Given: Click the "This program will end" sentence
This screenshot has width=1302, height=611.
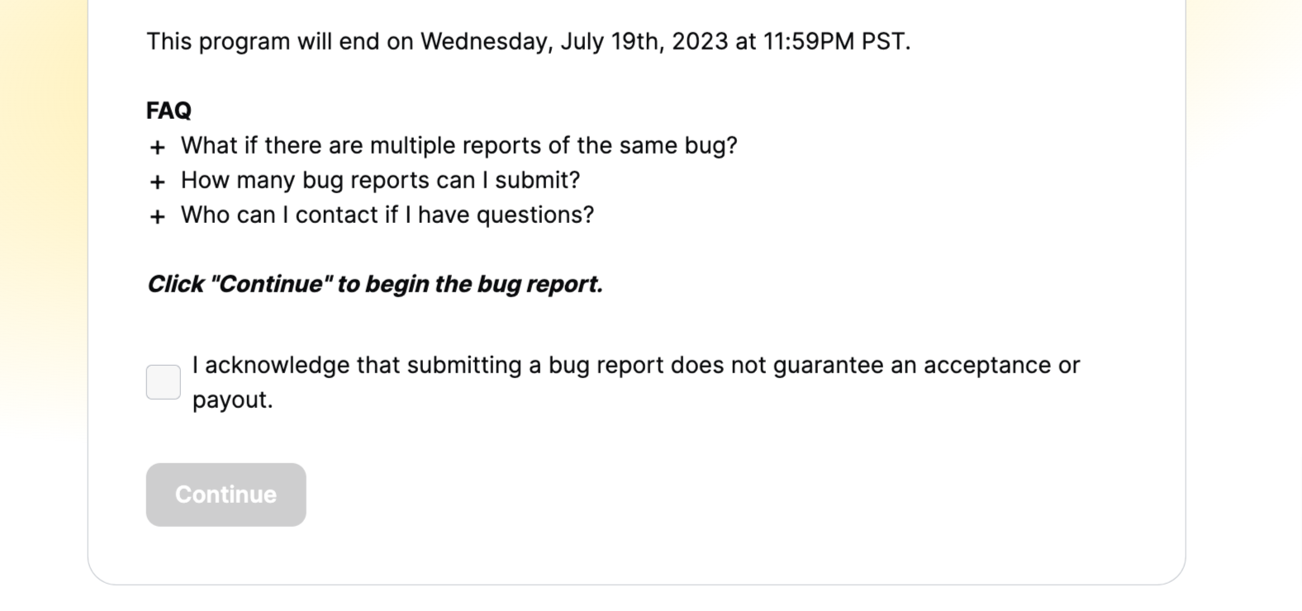Looking at the screenshot, I should pyautogui.click(x=527, y=41).
